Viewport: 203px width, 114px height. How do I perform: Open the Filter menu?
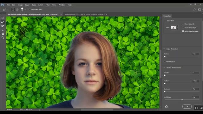(x=48, y=5)
